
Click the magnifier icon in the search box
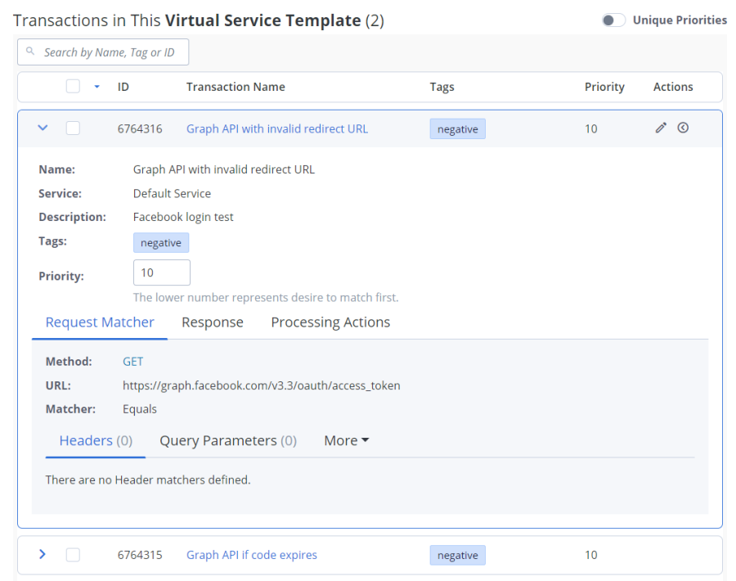coord(30,52)
